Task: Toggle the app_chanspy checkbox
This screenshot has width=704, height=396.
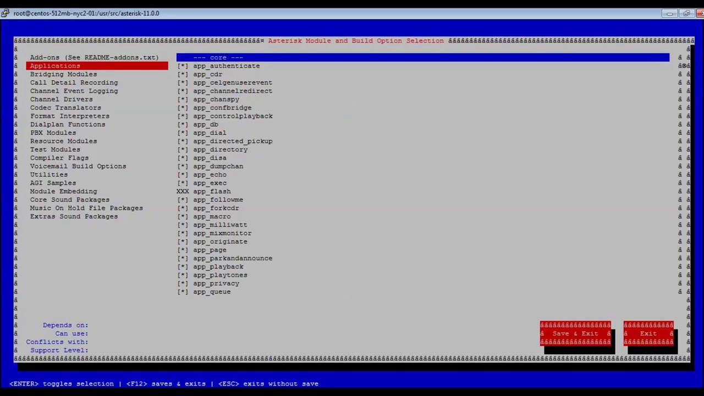Action: 183,100
